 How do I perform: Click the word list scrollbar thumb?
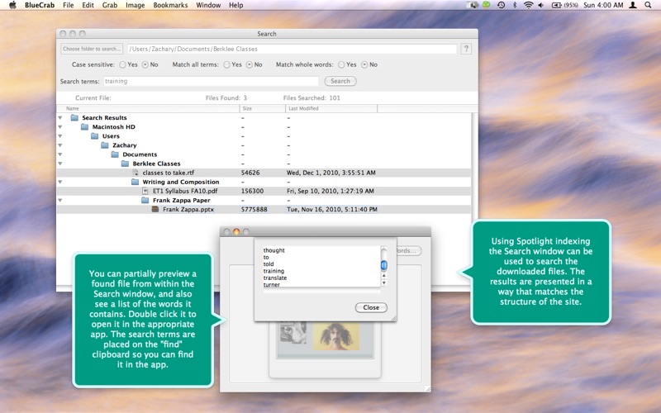point(383,265)
